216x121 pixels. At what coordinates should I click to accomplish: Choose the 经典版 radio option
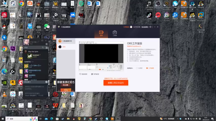click(x=139, y=68)
